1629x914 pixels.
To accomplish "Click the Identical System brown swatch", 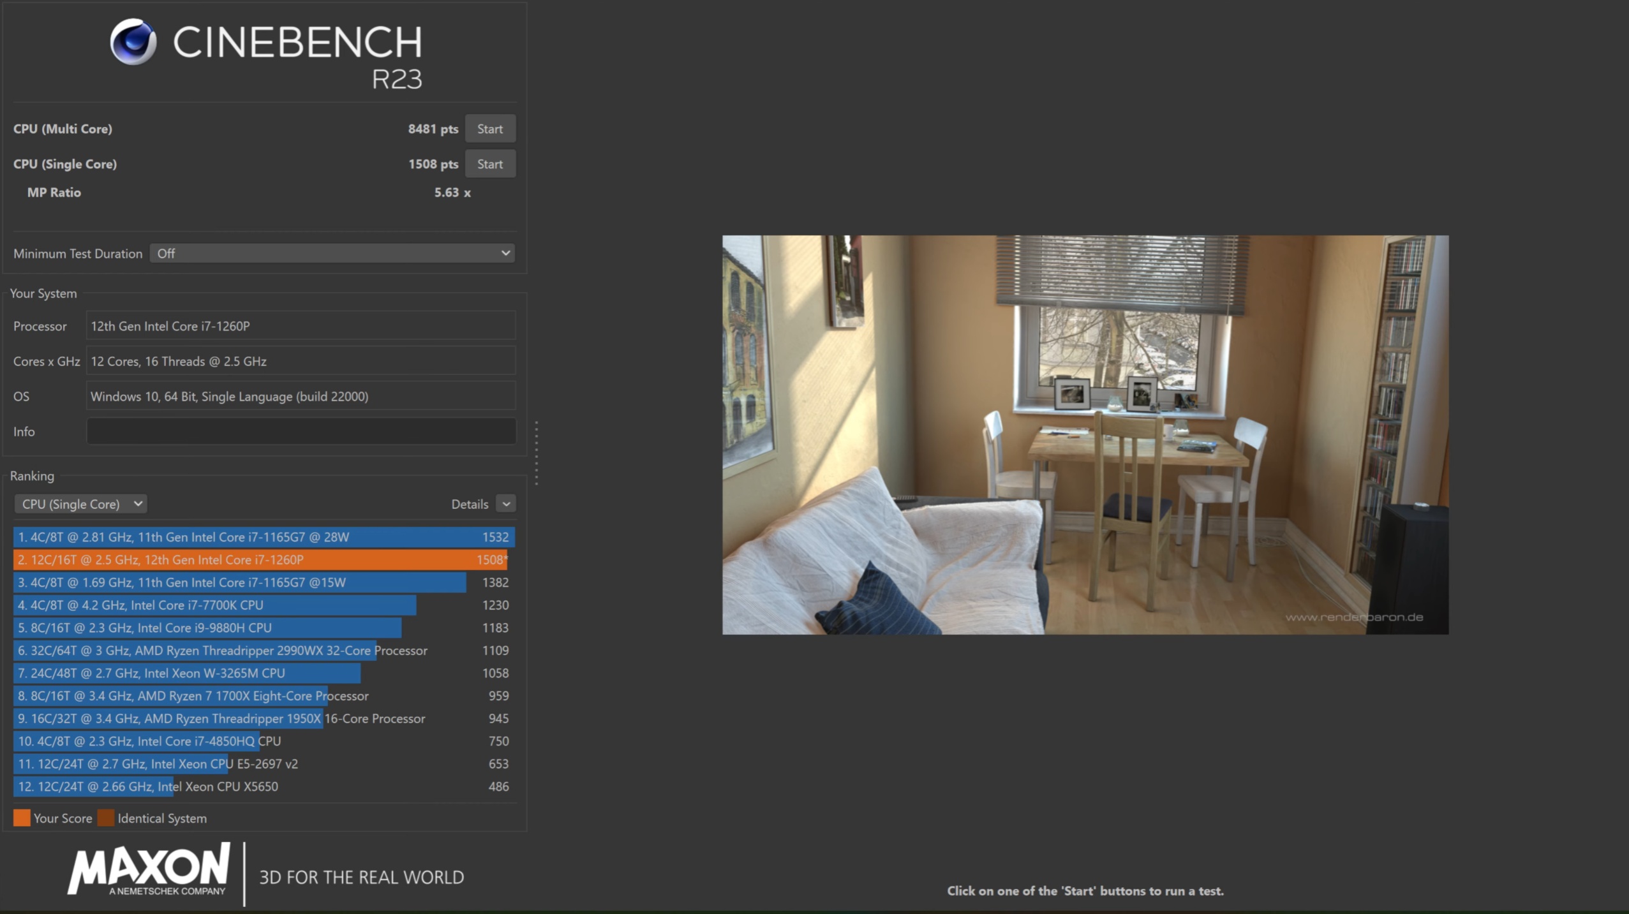I will (x=106, y=818).
